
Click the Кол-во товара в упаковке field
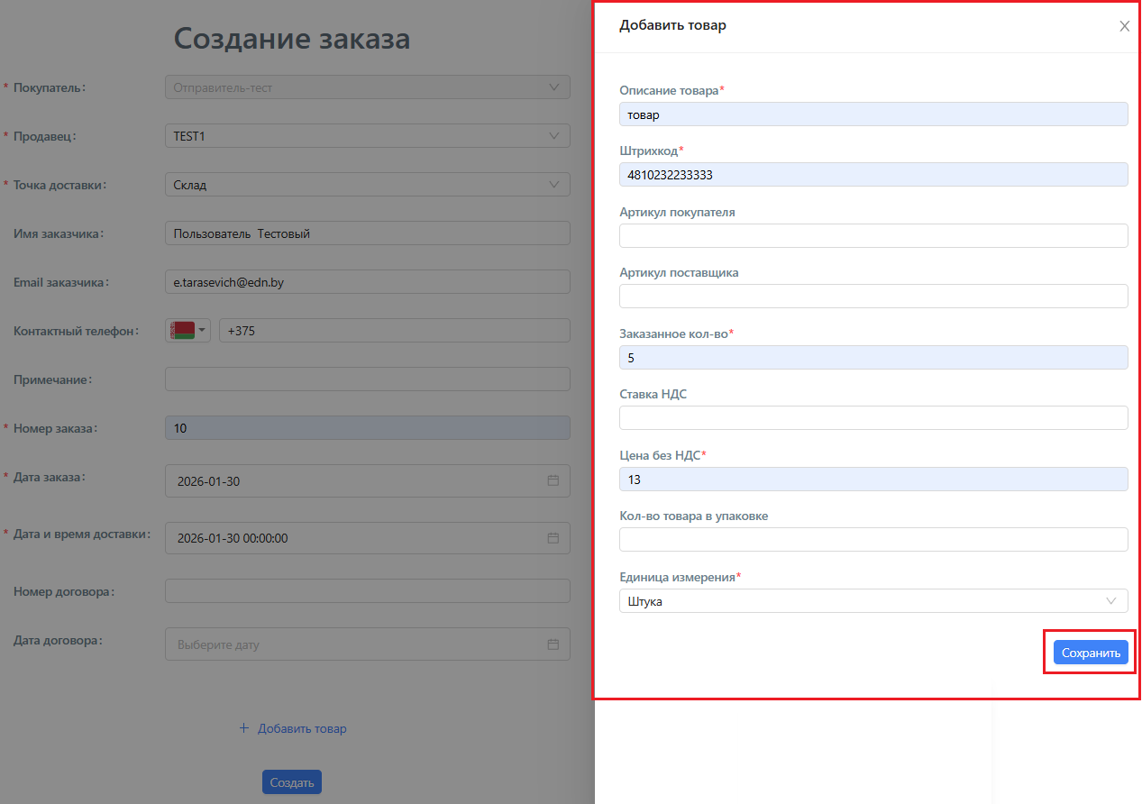[872, 540]
